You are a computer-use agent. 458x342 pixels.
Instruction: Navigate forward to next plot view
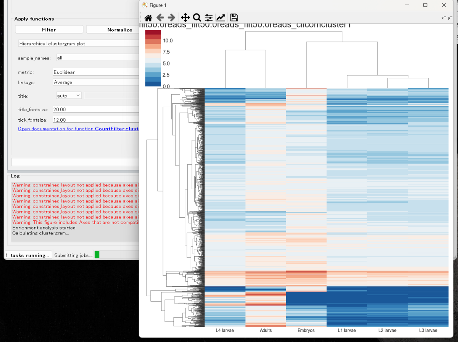[x=171, y=17]
